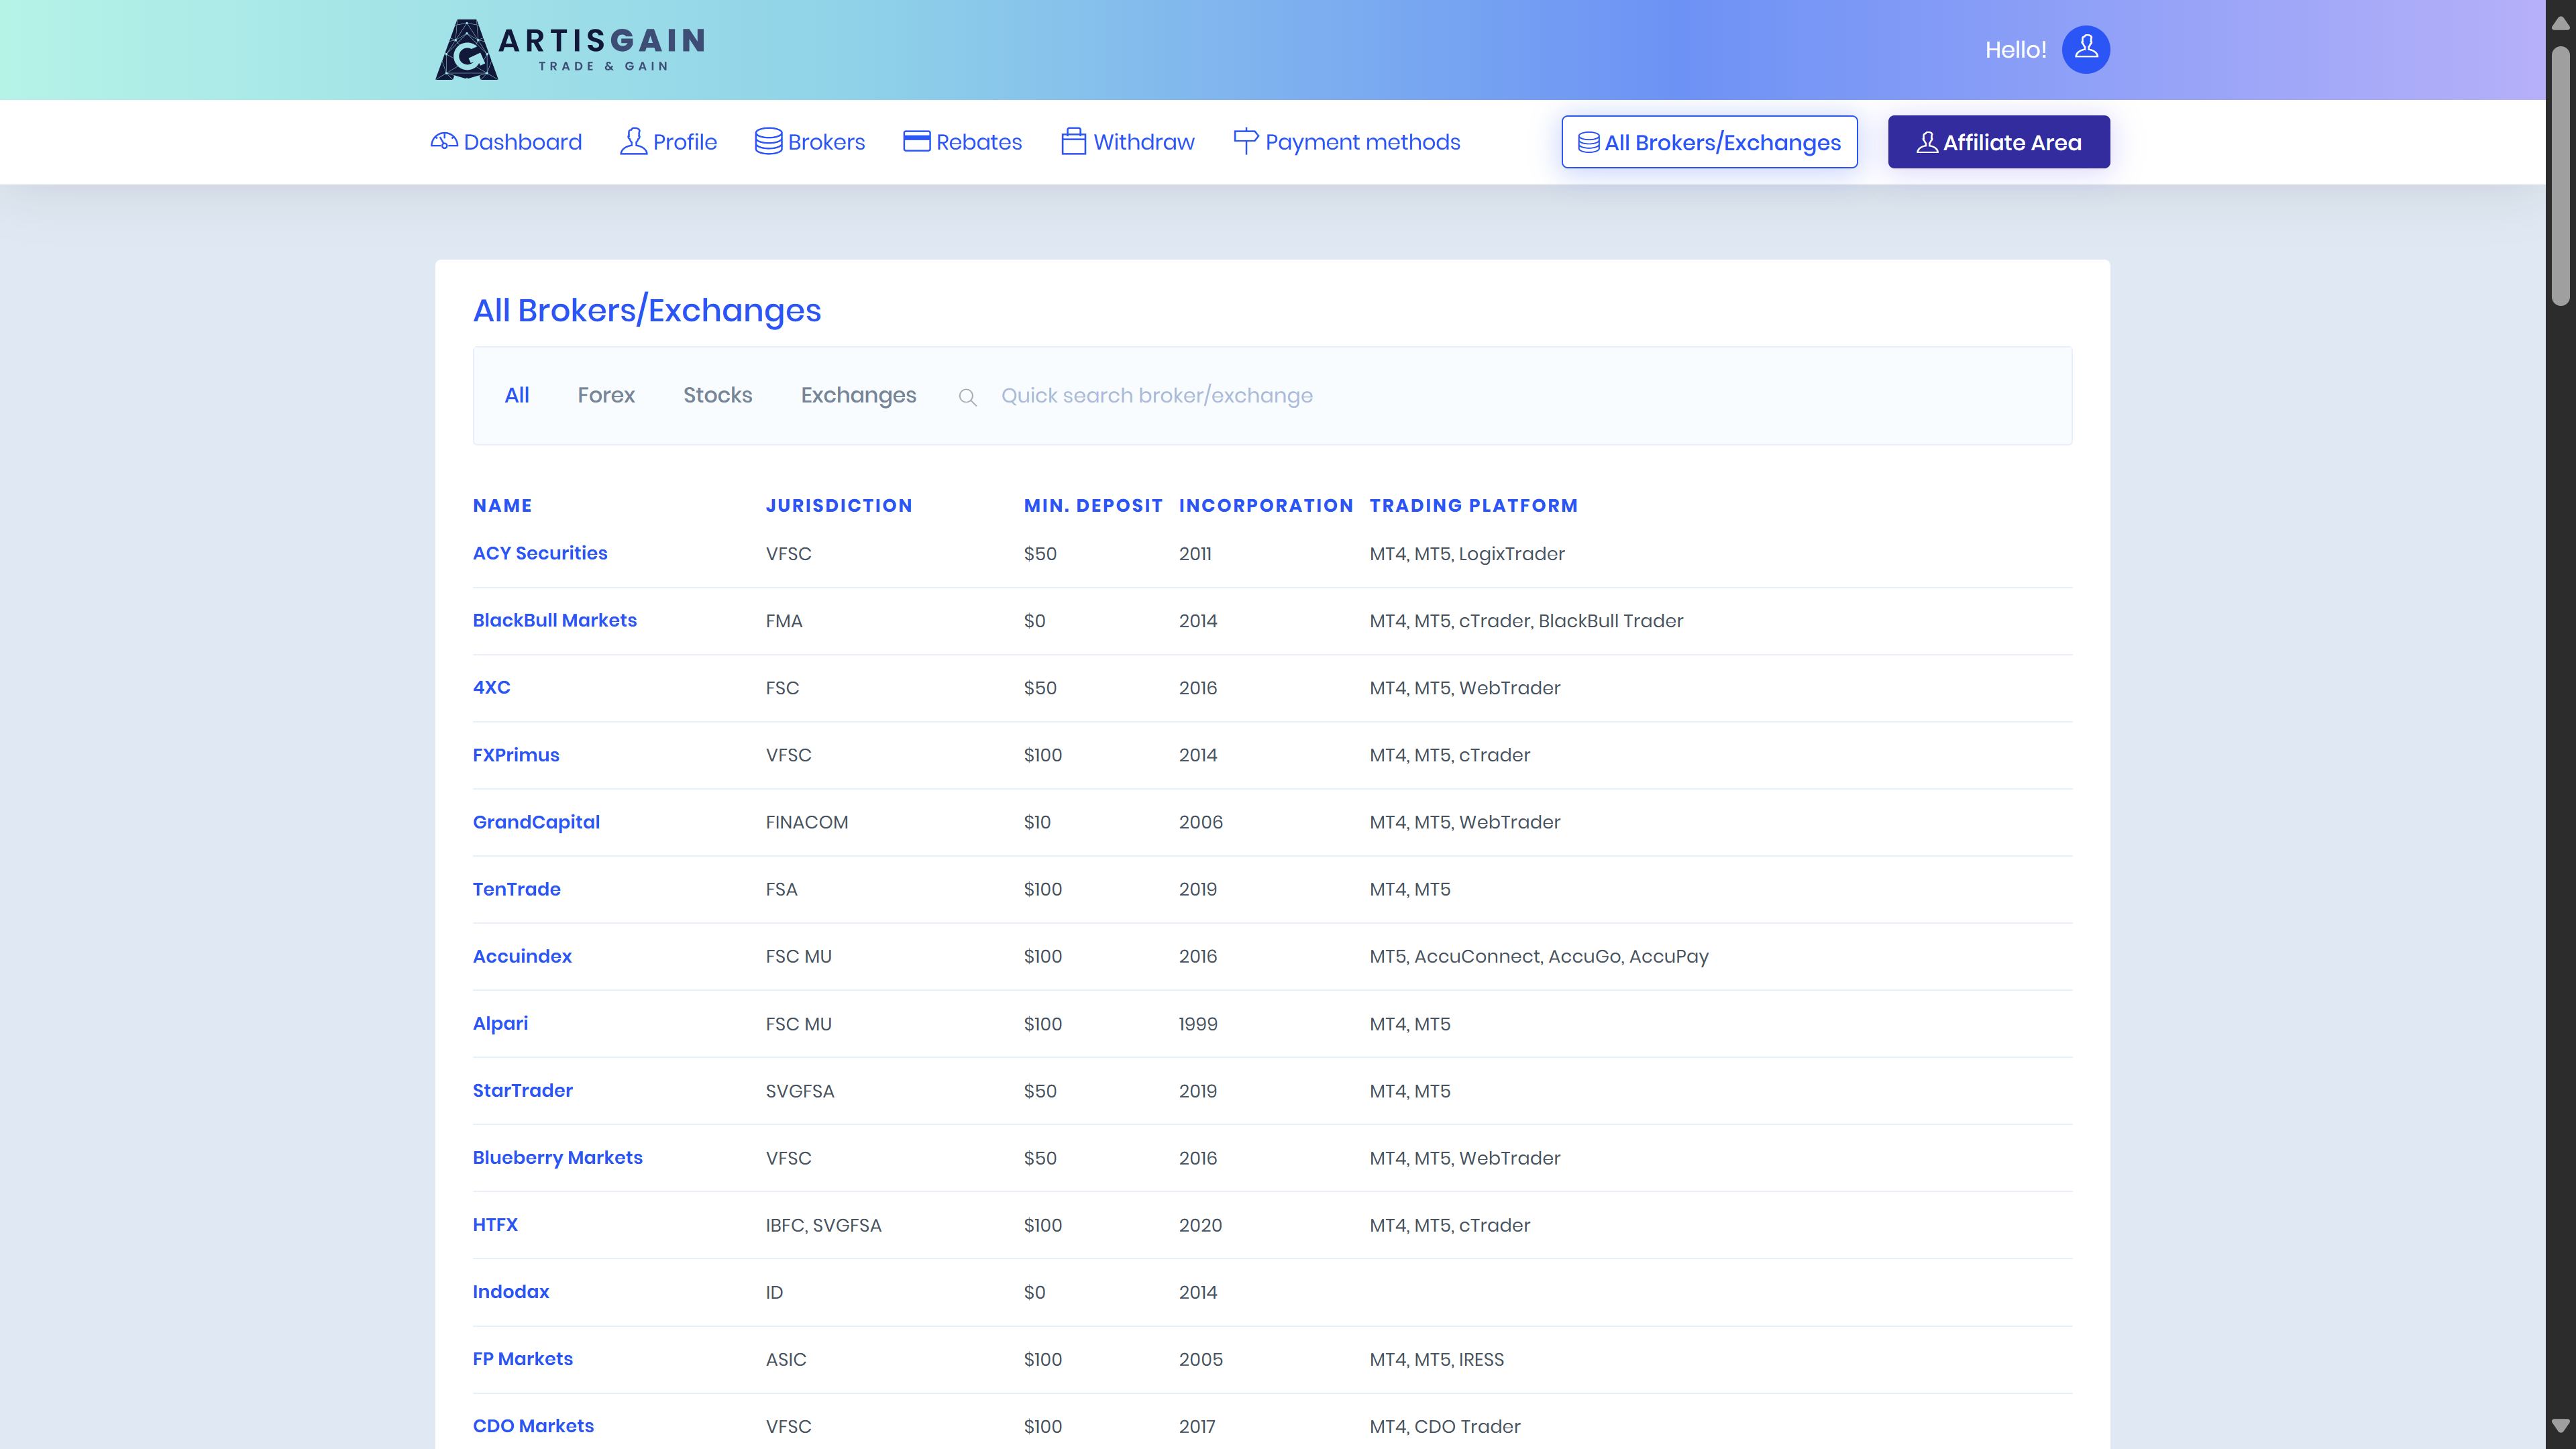Click the All Brokers/Exchanges button
The height and width of the screenshot is (1449, 2576).
click(1710, 142)
